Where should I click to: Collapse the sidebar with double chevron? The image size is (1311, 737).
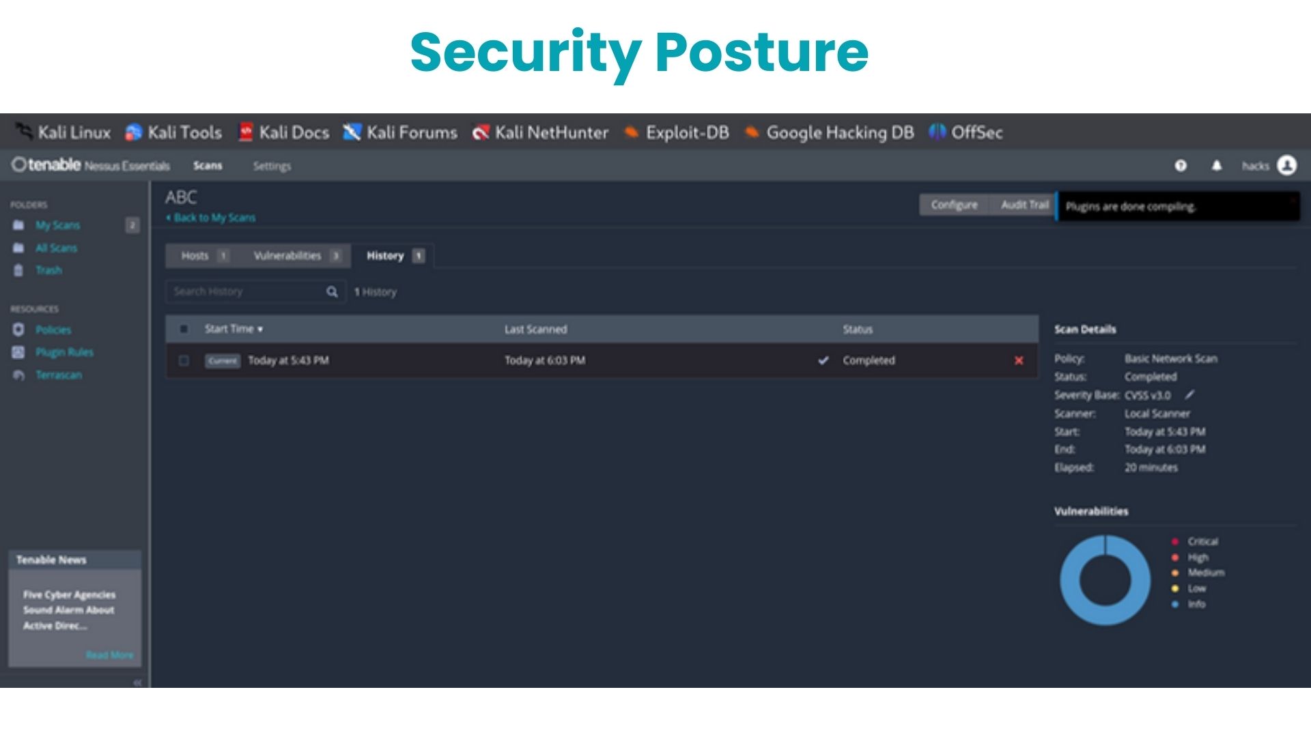tap(137, 682)
